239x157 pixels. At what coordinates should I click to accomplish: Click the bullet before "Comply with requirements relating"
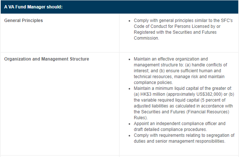130,135
